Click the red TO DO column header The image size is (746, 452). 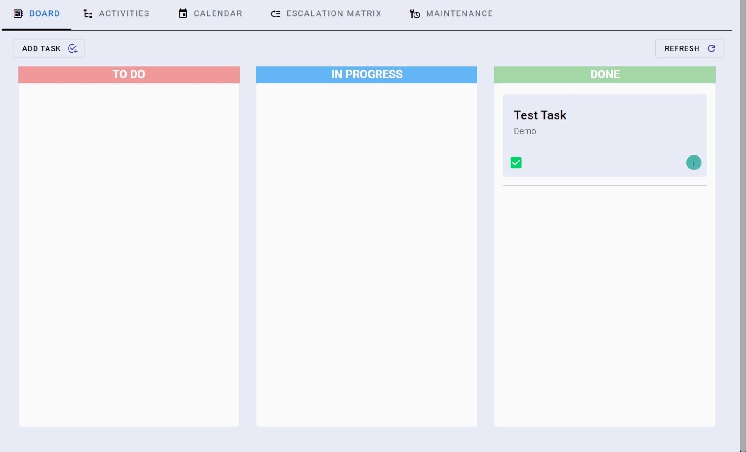(x=129, y=74)
